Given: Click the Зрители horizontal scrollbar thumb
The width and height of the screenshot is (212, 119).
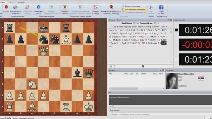Looking at the screenshot, I should 124,89.
